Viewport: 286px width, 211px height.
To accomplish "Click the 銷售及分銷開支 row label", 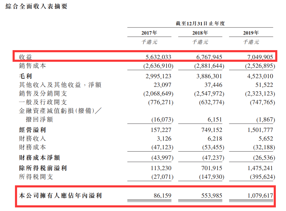I will [x=43, y=93].
